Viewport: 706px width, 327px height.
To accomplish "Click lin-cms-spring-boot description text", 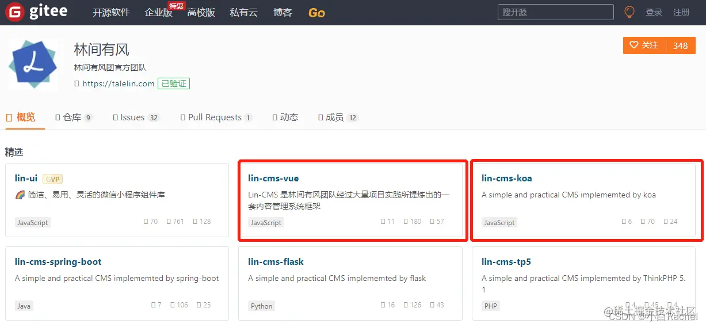I will [117, 278].
